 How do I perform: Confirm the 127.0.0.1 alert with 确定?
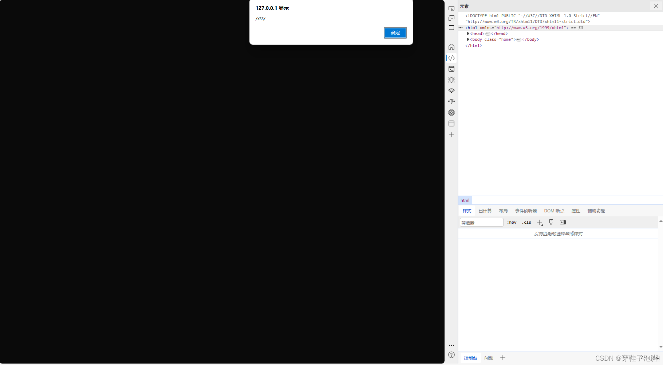coord(395,33)
